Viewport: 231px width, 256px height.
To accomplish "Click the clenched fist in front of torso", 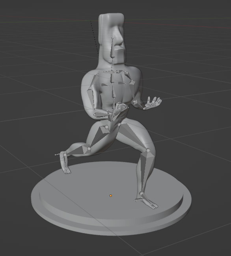I will point(121,107).
